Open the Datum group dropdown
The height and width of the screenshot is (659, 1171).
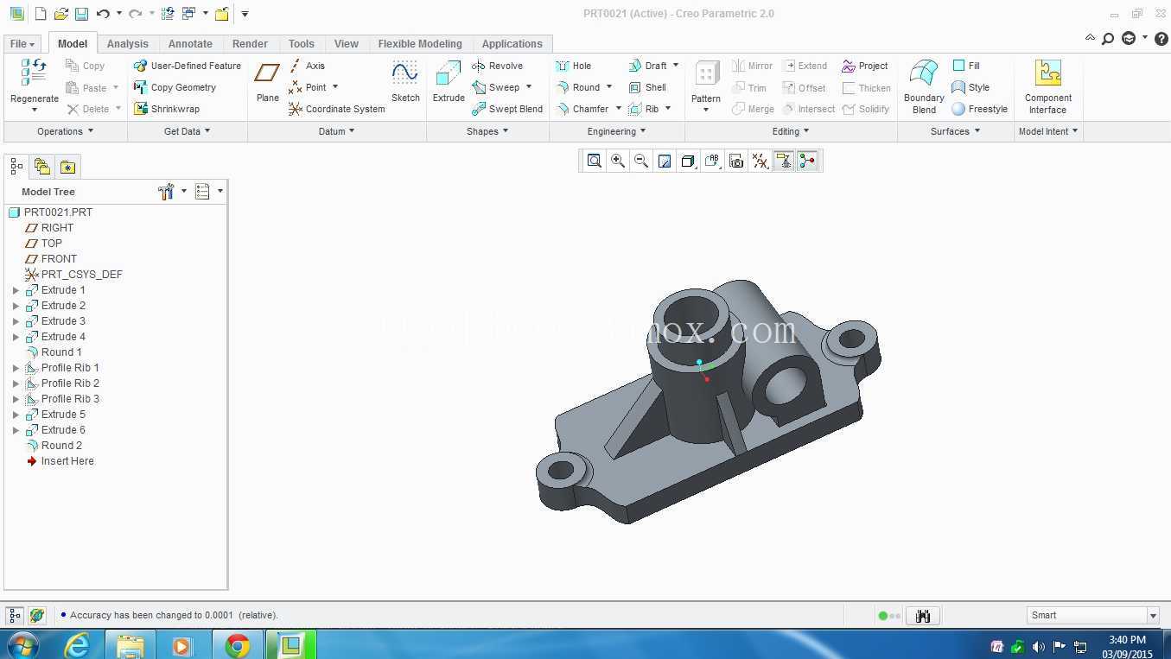click(336, 131)
